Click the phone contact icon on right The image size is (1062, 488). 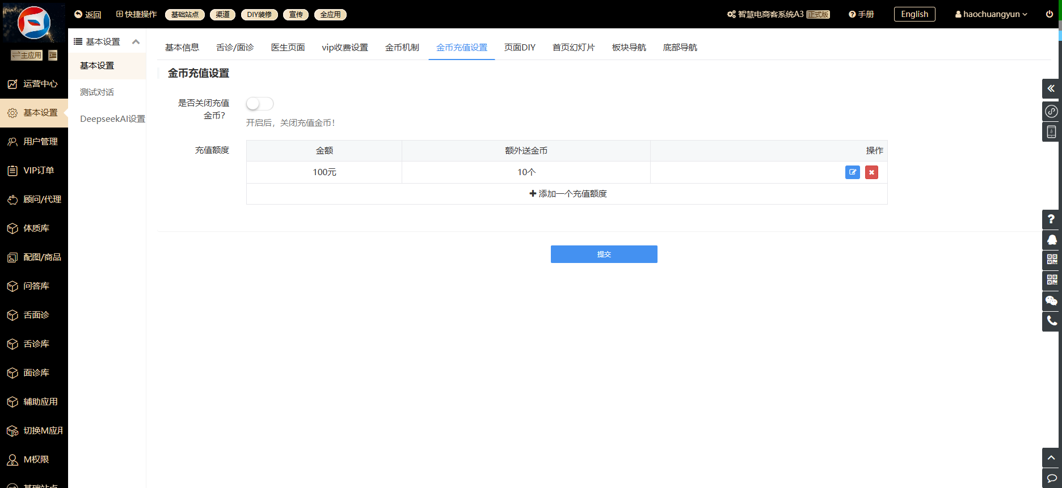pos(1051,321)
